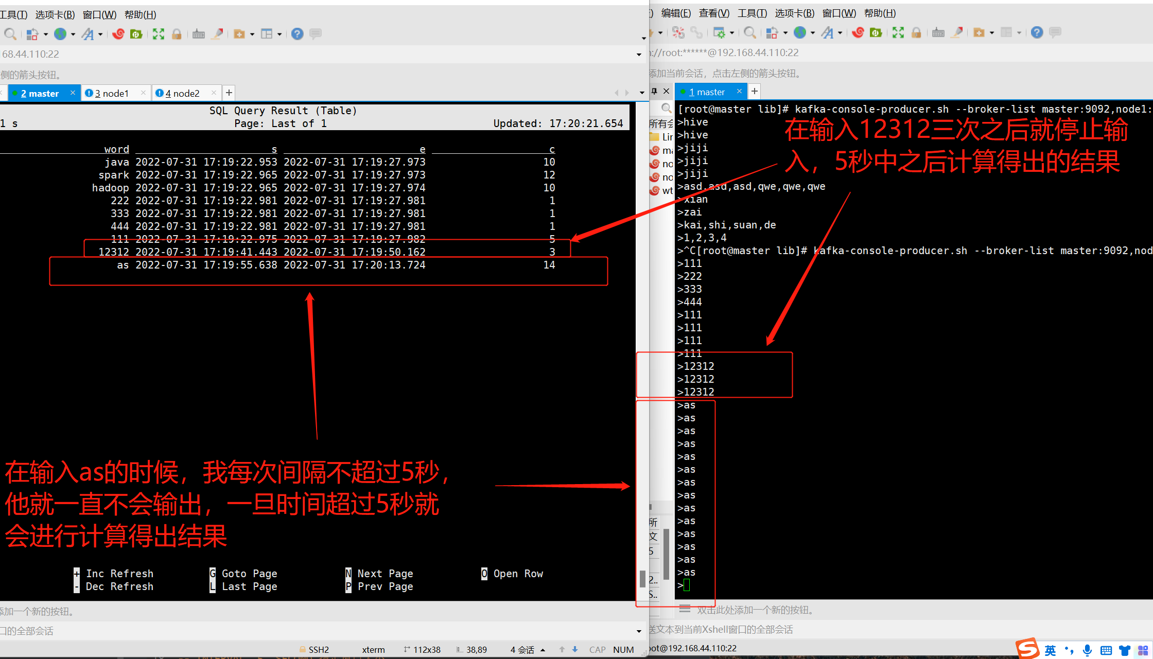Open the help question-mark icon in right window

point(1037,32)
